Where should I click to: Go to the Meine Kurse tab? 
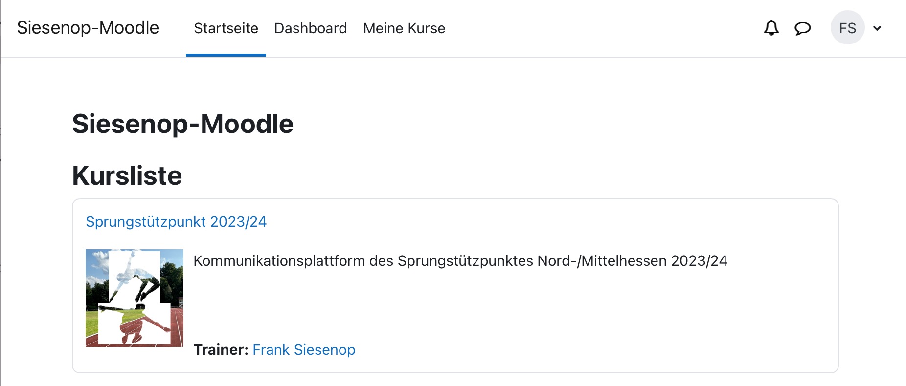(x=404, y=28)
